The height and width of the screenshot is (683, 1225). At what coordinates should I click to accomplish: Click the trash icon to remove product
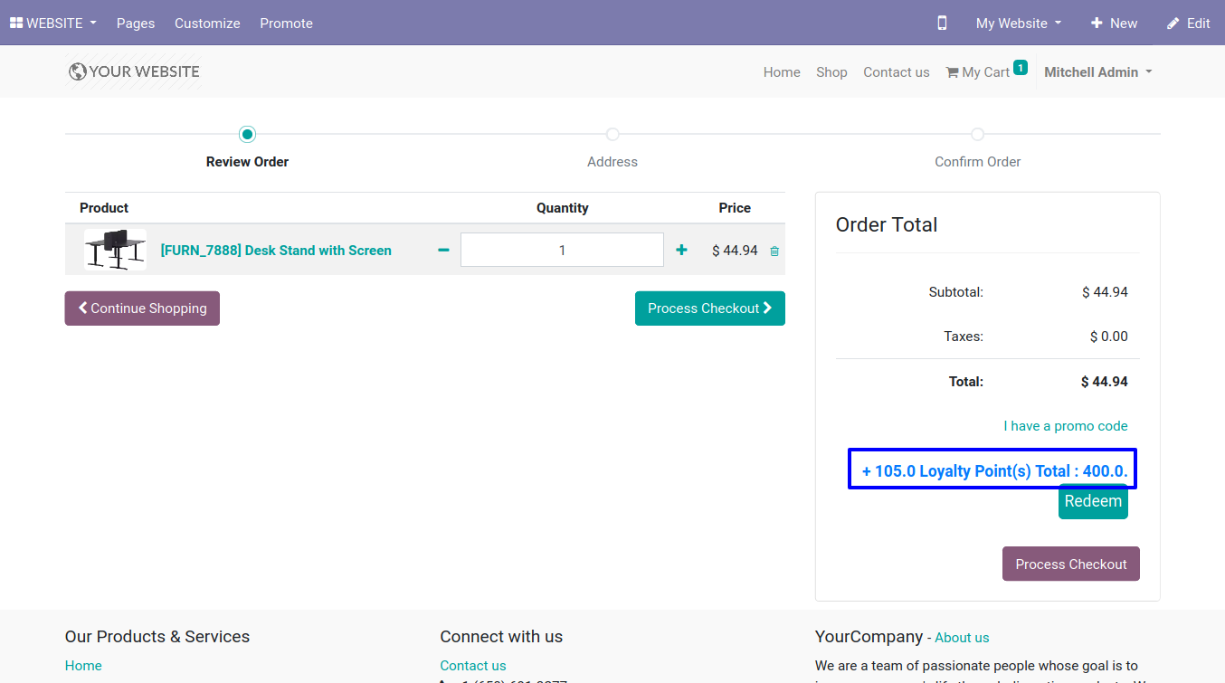(774, 251)
